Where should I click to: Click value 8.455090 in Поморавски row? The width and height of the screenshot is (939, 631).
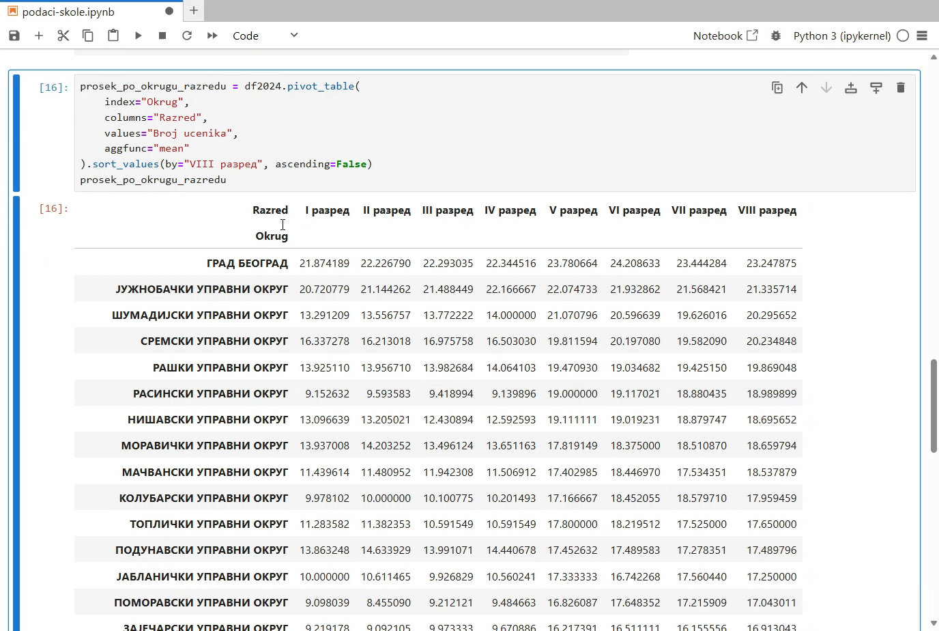tap(388, 602)
